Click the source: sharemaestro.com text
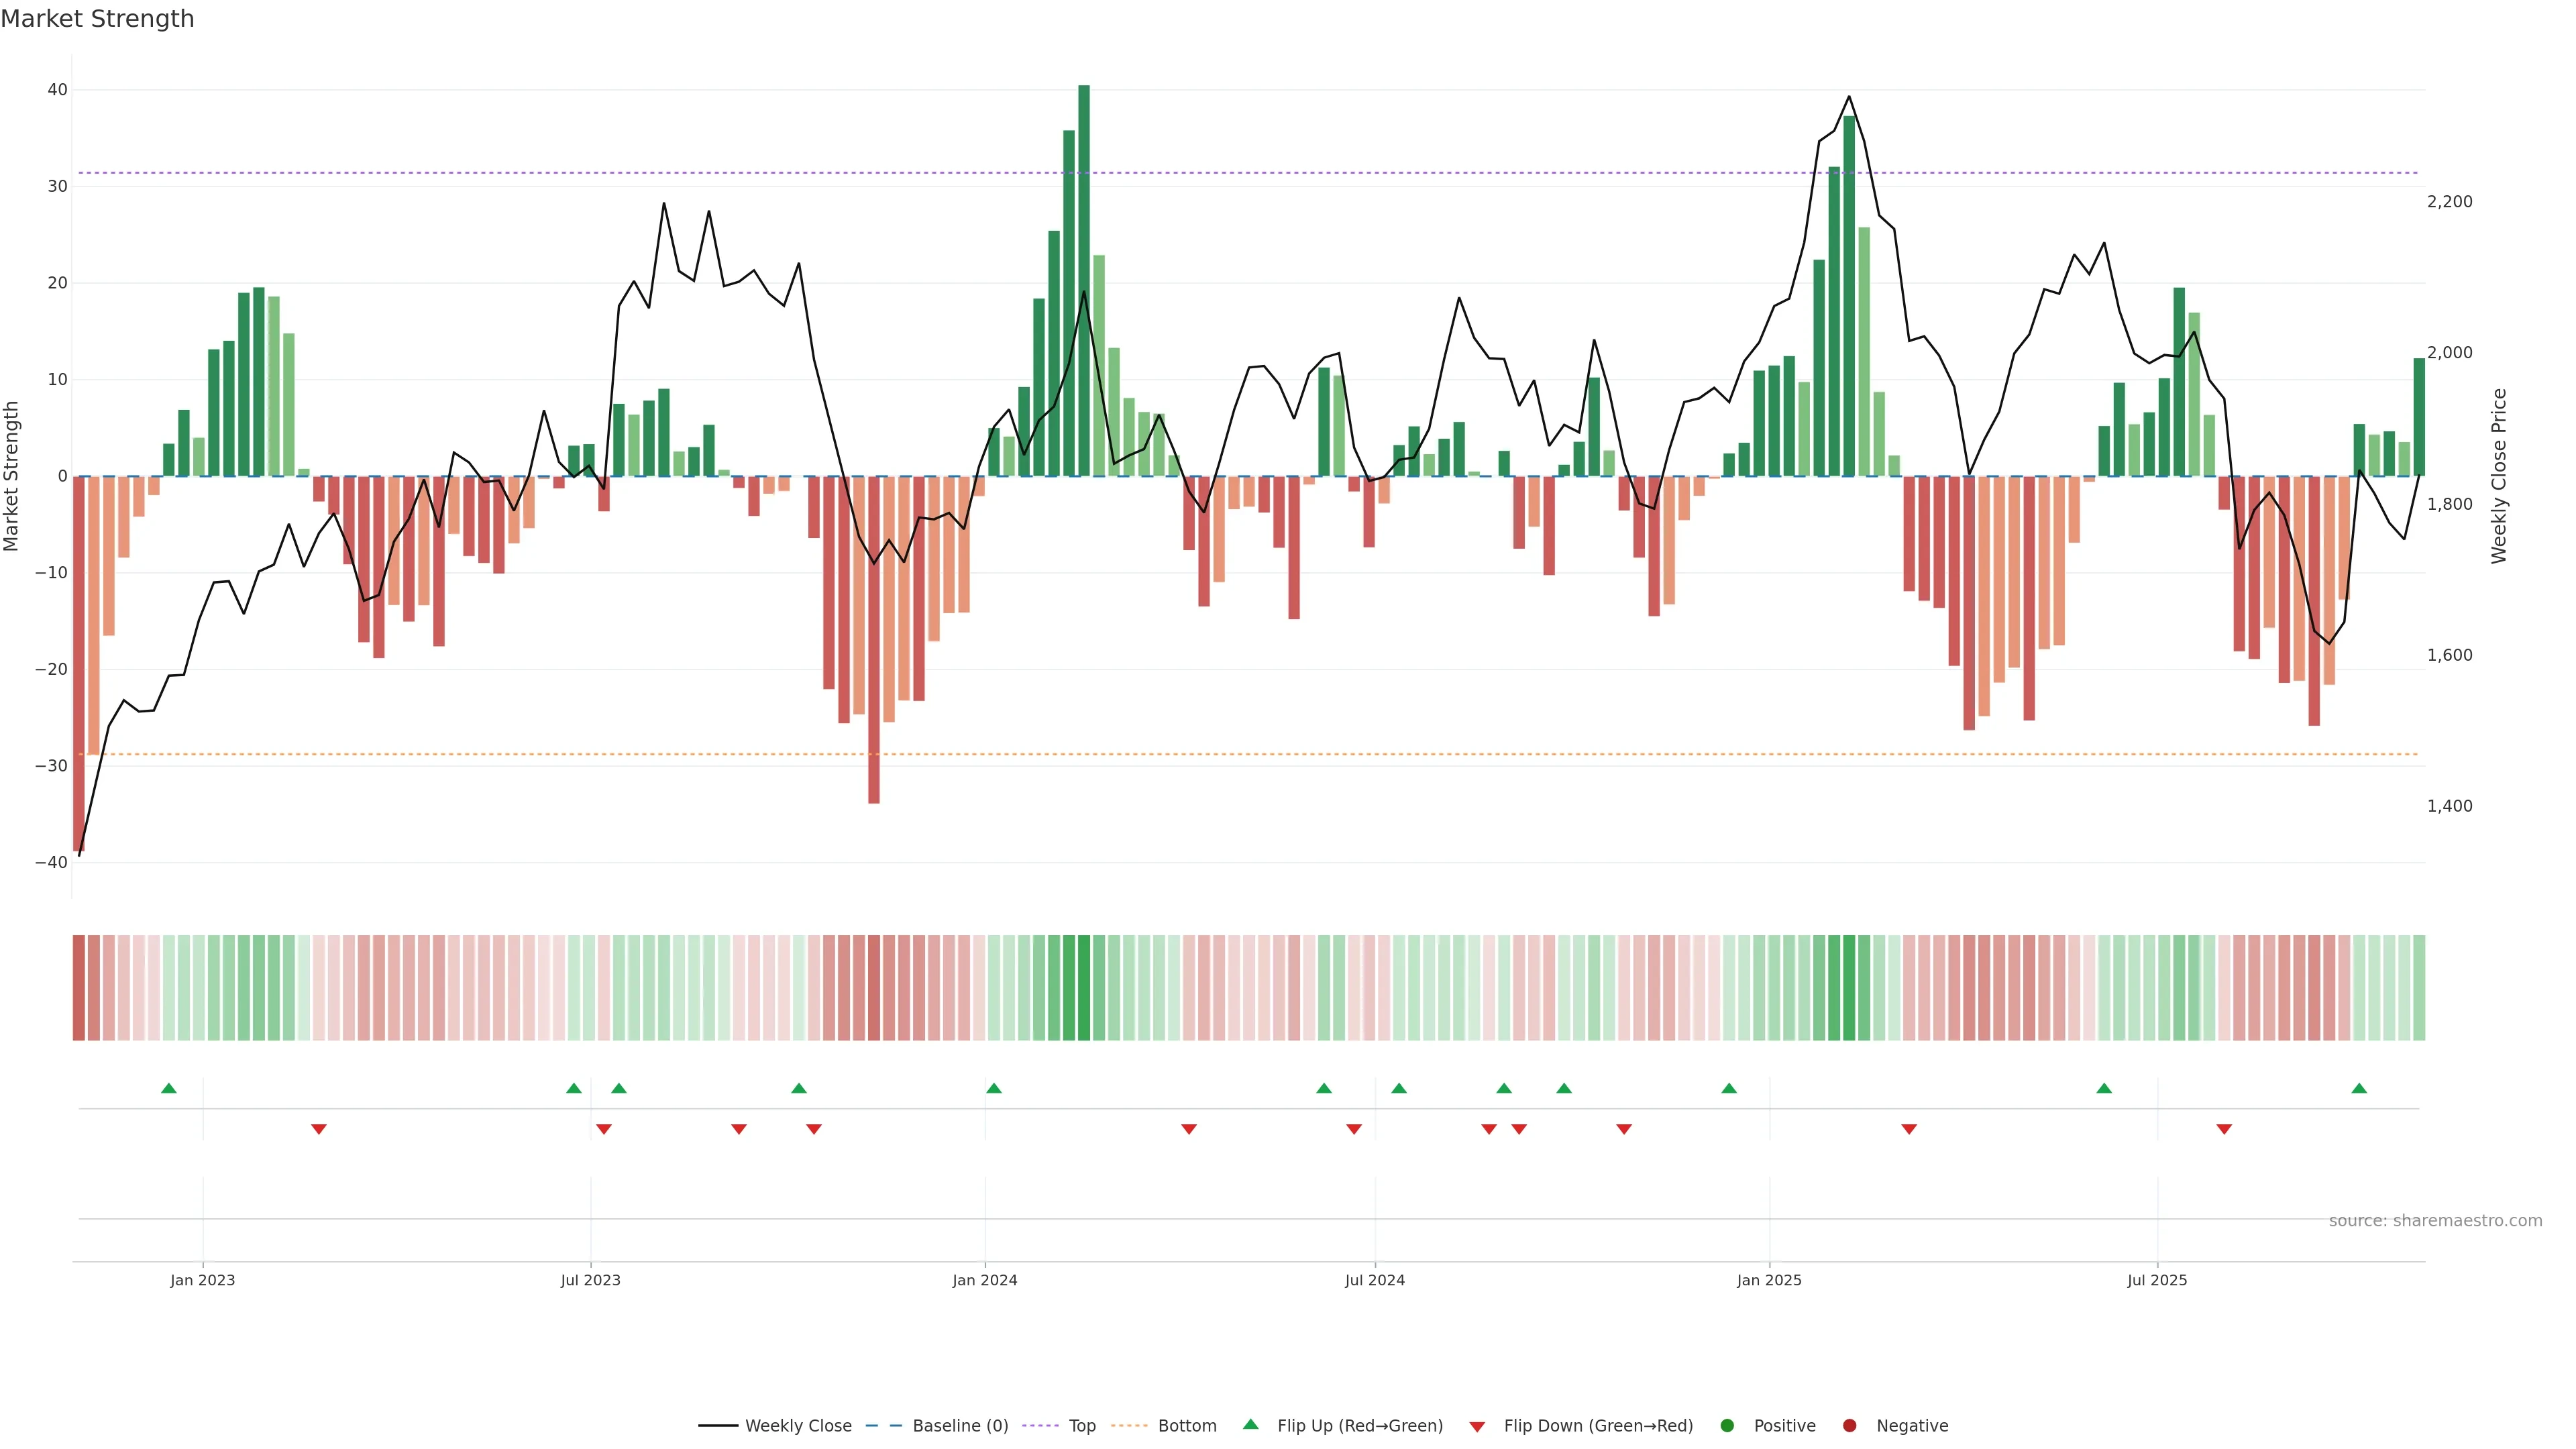The width and height of the screenshot is (2576, 1449). tap(2435, 1221)
